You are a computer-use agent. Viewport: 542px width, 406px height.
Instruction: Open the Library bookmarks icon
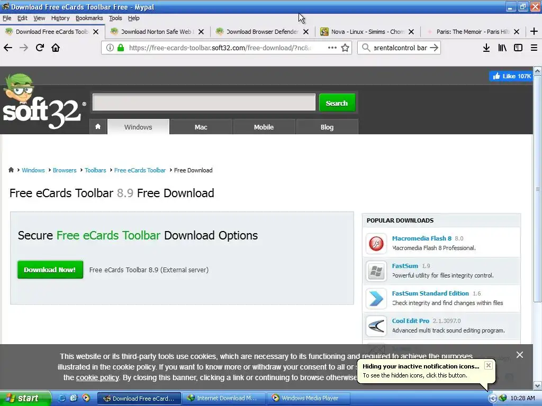click(502, 48)
